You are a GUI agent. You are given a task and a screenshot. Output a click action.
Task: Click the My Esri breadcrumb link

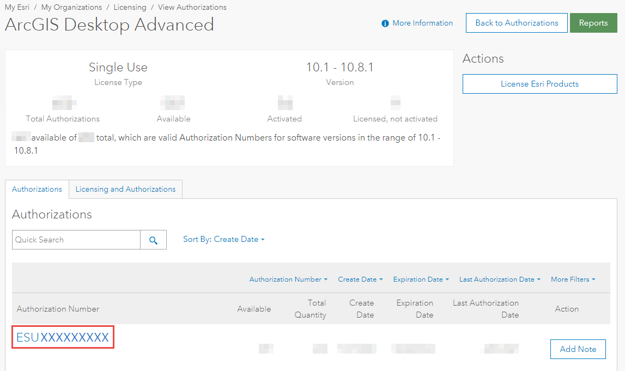point(17,7)
